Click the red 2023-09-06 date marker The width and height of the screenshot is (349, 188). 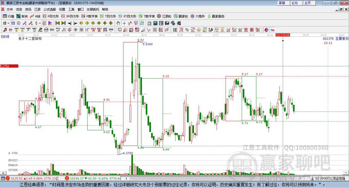tap(283, 35)
